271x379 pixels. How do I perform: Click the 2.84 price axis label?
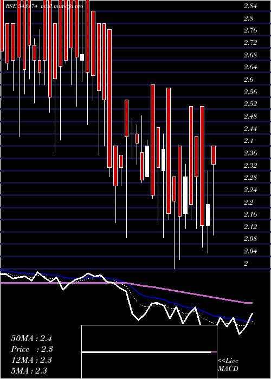250,6
